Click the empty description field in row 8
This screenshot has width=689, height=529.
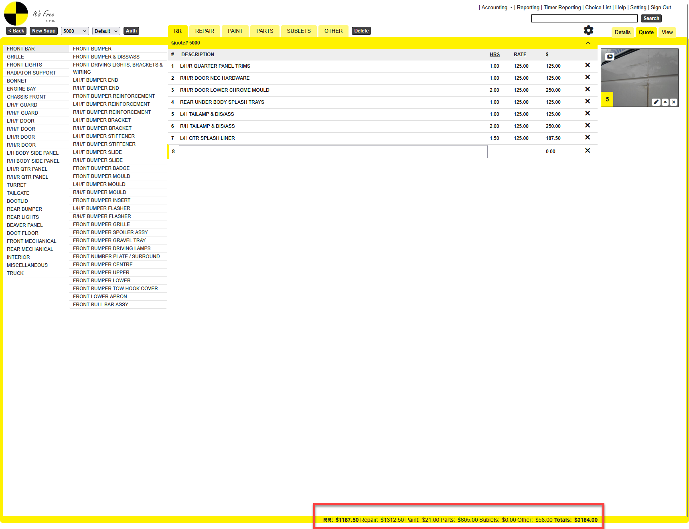333,151
